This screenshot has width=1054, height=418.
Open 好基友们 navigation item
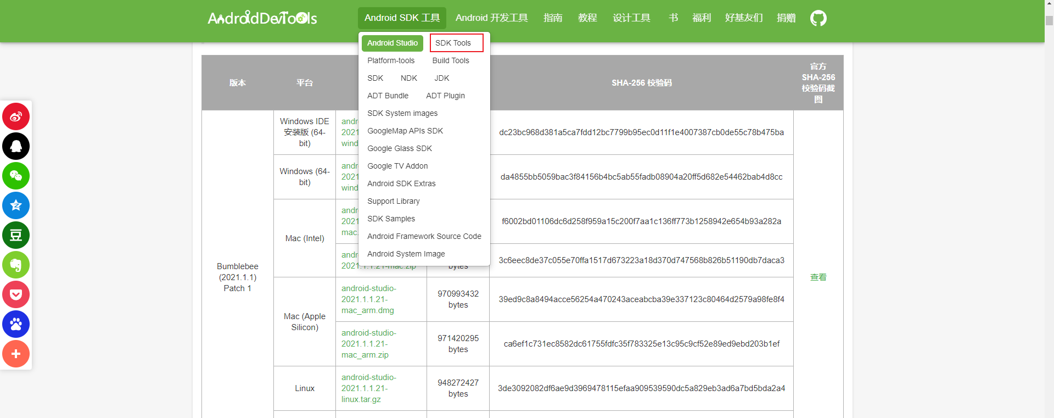coord(744,18)
